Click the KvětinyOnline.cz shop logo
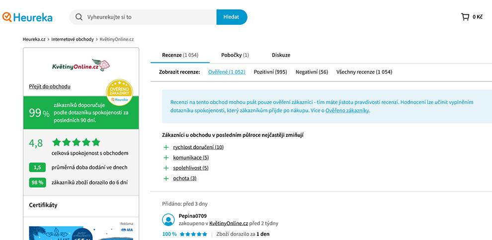The height and width of the screenshot is (240, 492). coord(81,65)
